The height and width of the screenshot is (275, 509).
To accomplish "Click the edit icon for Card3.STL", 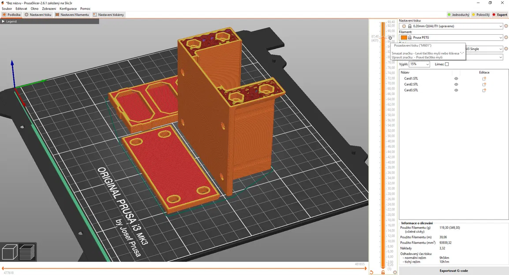I will point(484,90).
